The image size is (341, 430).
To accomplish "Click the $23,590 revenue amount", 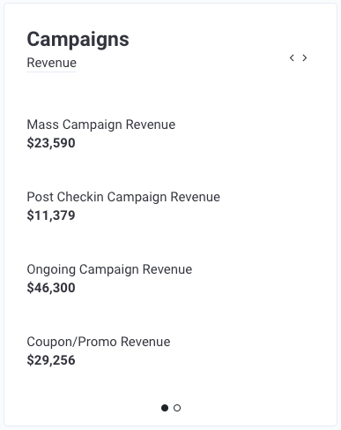I will tap(51, 143).
